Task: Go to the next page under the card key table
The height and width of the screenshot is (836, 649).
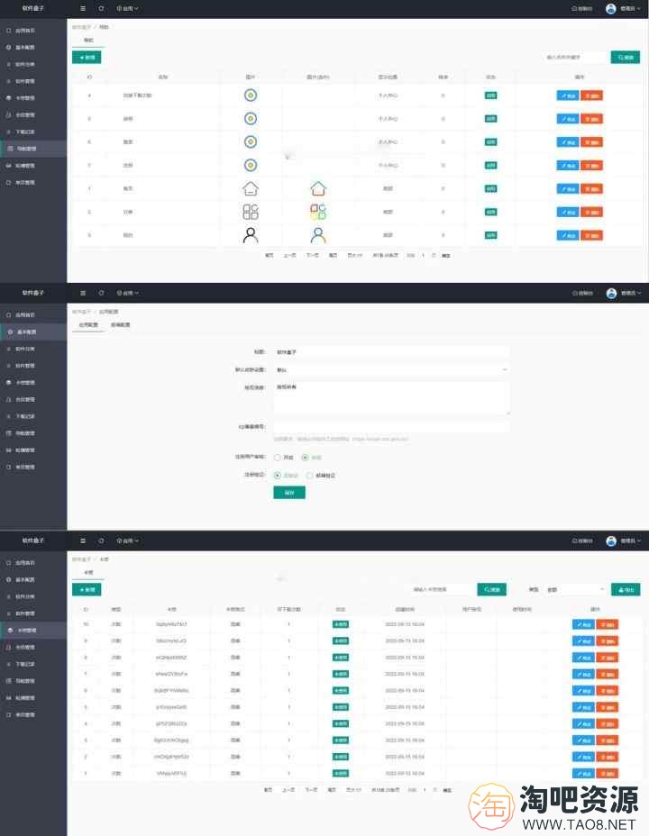Action: (311, 790)
